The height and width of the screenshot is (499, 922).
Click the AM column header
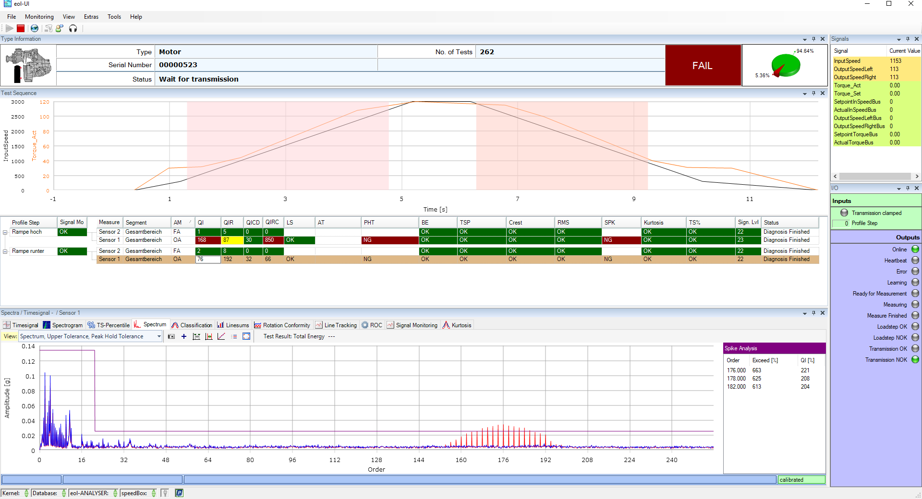[x=178, y=223]
